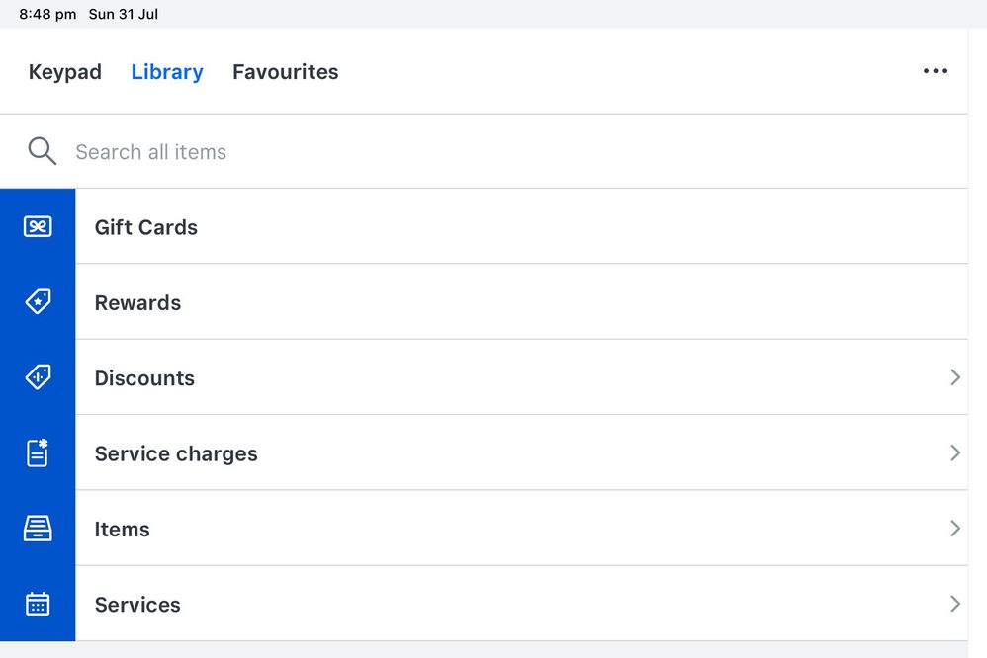Tap the Items tray icon
This screenshot has width=987, height=658.
pos(38,529)
